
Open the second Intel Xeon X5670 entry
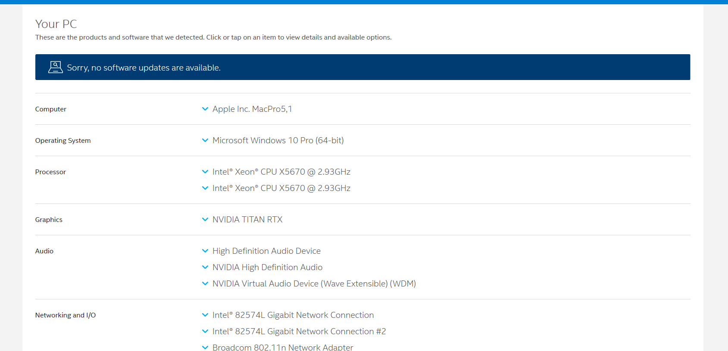coord(281,188)
